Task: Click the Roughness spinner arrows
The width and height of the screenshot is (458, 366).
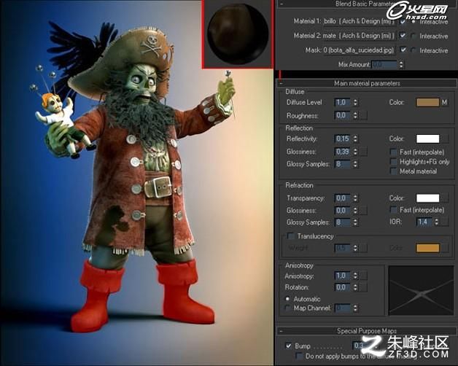Action: point(355,115)
